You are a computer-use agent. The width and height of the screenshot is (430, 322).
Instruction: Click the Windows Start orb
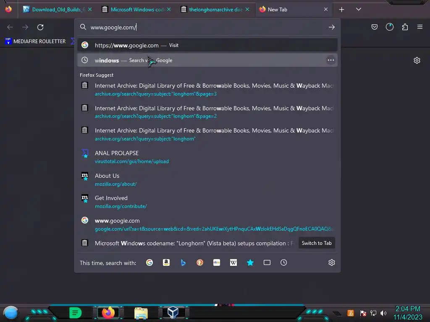click(10, 313)
